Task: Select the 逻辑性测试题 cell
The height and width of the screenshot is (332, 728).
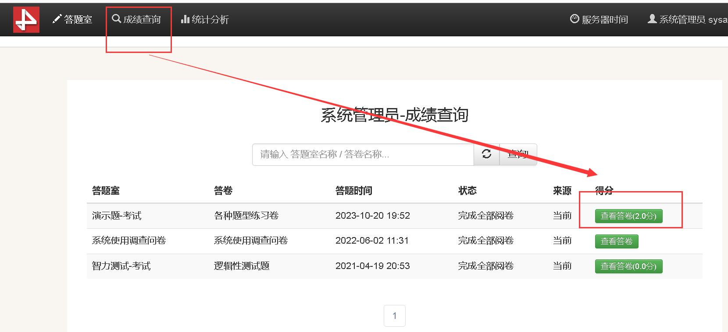Action: [x=242, y=266]
